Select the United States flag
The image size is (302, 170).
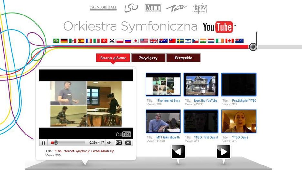(x=144, y=41)
